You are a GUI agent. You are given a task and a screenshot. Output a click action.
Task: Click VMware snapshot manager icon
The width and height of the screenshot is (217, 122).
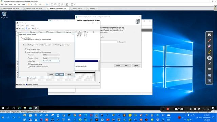click(47, 4)
